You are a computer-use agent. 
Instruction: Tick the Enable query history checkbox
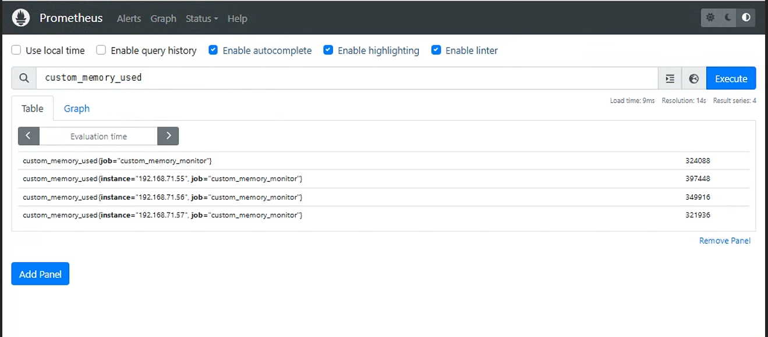[x=101, y=51]
